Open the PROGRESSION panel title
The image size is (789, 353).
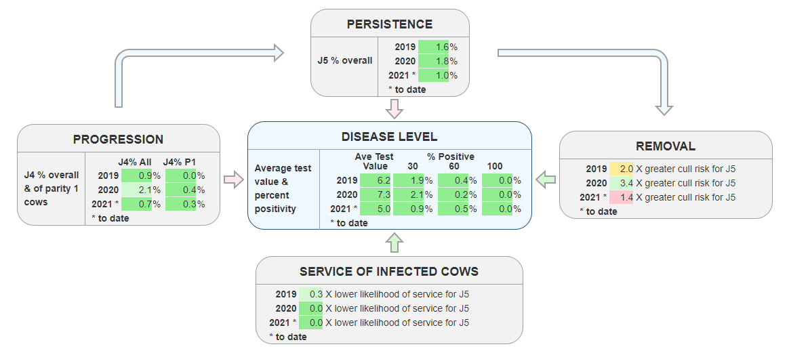coord(118,140)
